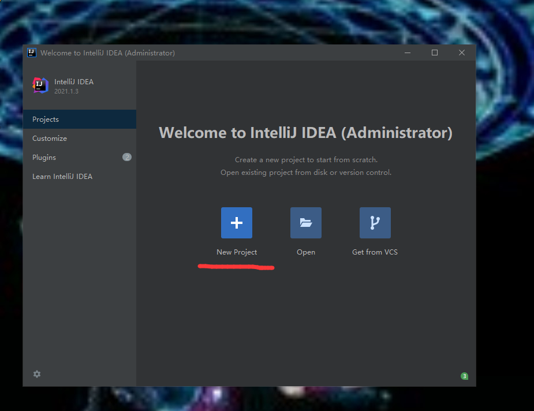Viewport: 534px width, 411px height.
Task: Click the Welcome to IntelliJ IDEA (Administrator) heading
Action: point(305,133)
